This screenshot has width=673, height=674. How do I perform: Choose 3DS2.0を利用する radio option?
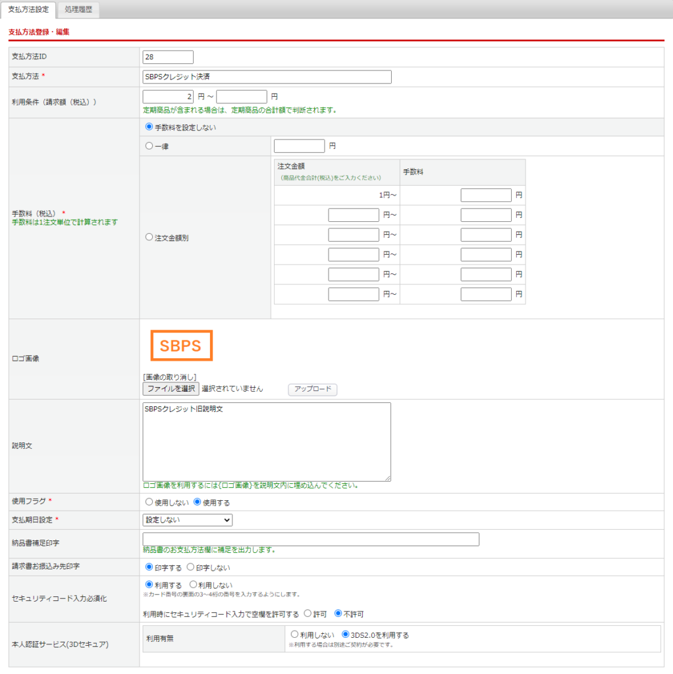tap(346, 635)
